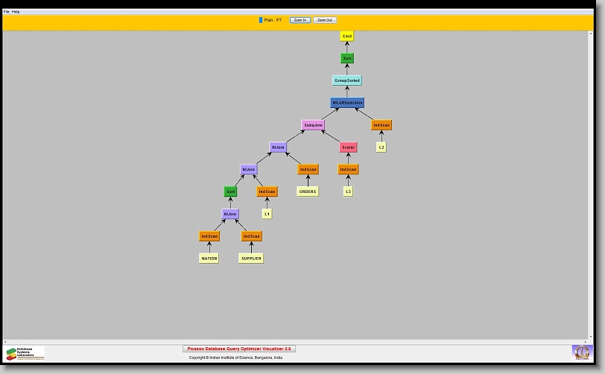605x374 pixels.
Task: Click the red Scalar node
Action: (348, 148)
